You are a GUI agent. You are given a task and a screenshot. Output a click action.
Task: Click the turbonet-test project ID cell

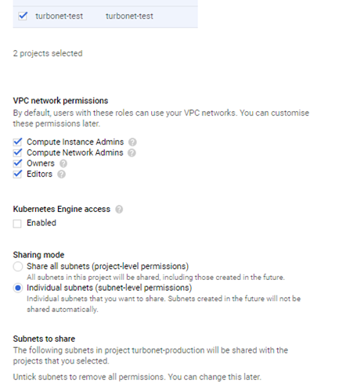pos(129,16)
